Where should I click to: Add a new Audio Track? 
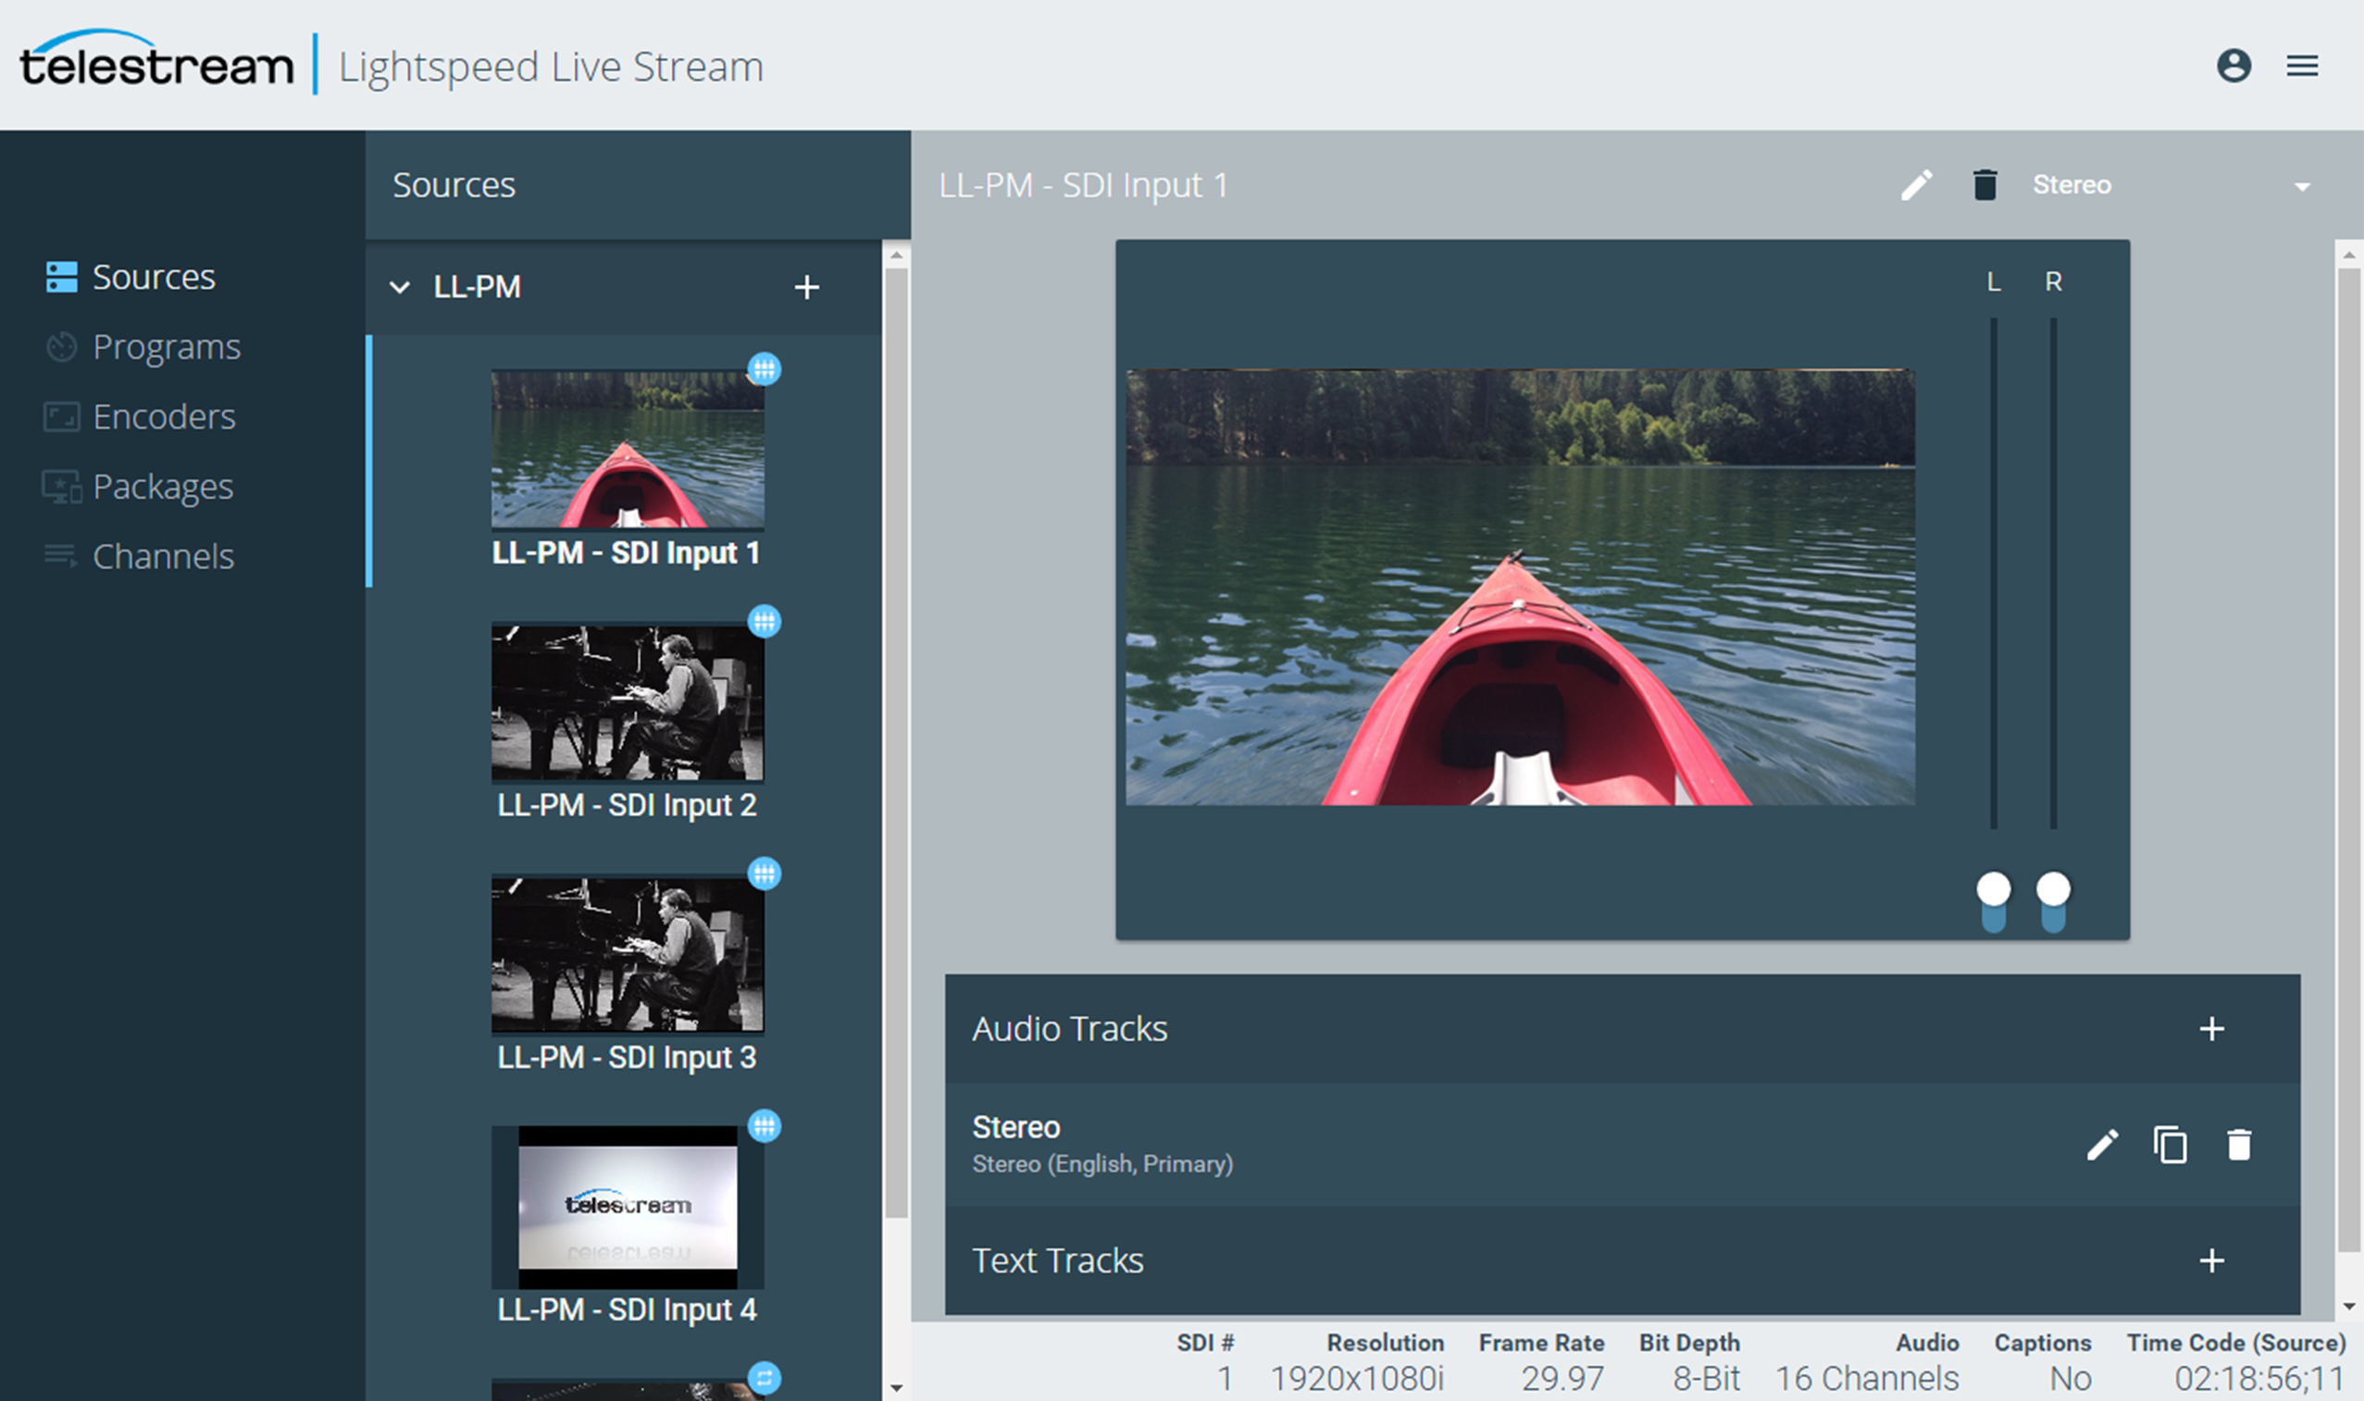pyautogui.click(x=2213, y=1028)
